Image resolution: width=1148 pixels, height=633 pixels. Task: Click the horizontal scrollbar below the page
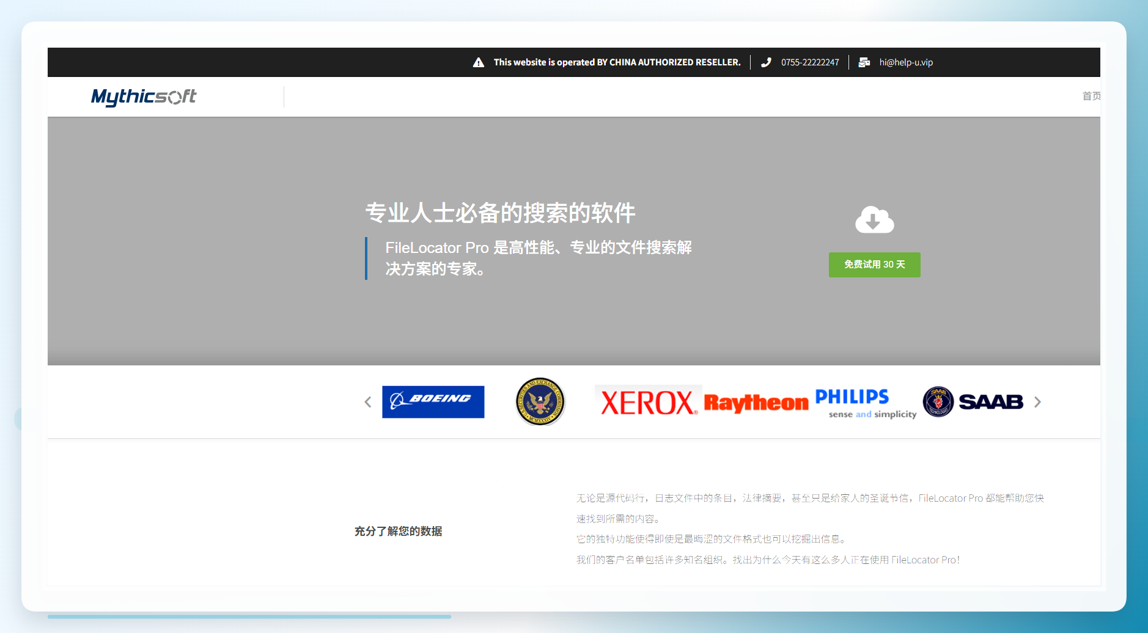click(x=249, y=617)
